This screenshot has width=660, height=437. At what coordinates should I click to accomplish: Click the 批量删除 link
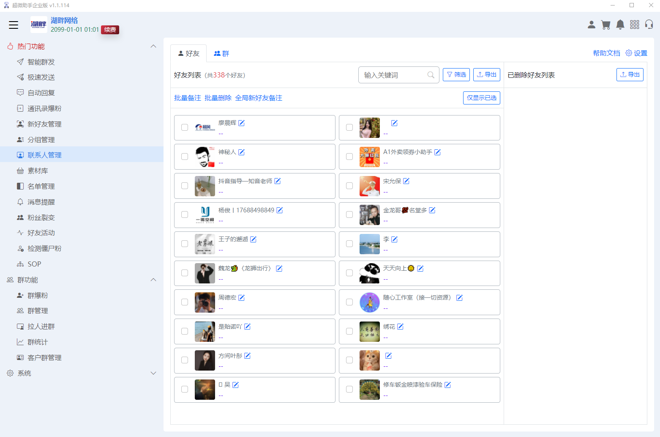[x=218, y=98]
